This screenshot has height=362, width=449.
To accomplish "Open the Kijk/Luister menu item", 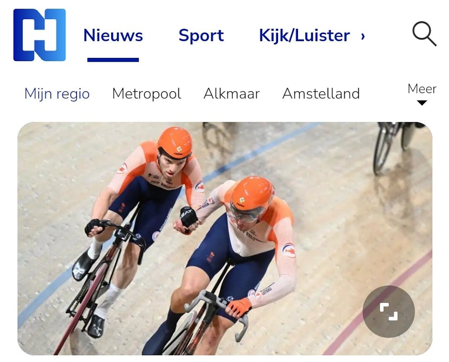I will [x=304, y=36].
